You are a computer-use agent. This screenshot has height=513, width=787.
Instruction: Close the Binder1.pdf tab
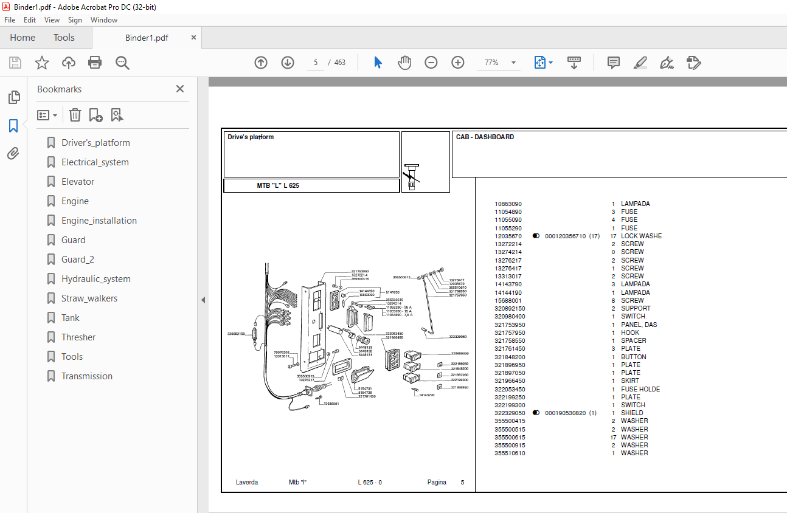point(194,38)
